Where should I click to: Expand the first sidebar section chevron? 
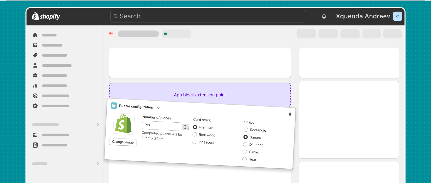point(98,124)
